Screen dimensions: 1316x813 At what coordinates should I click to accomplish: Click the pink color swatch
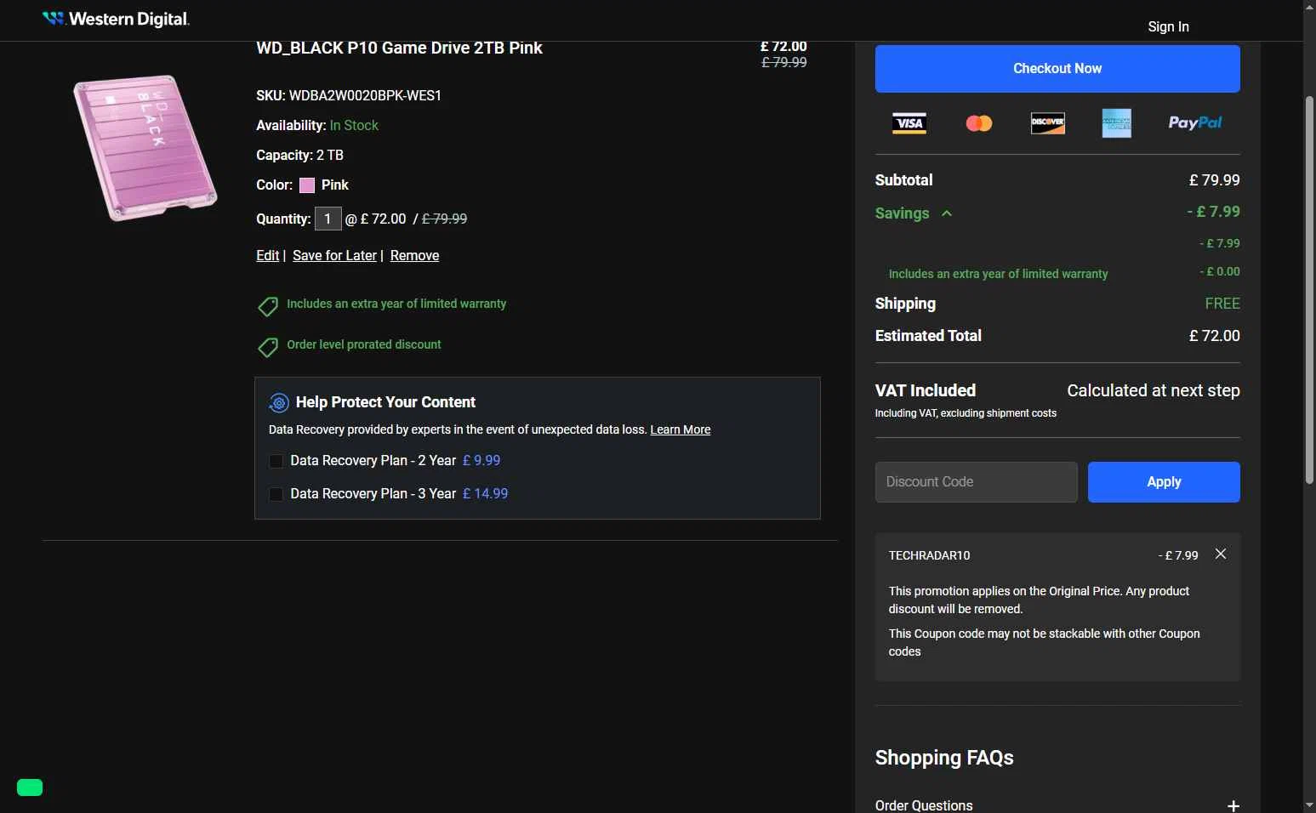point(307,185)
